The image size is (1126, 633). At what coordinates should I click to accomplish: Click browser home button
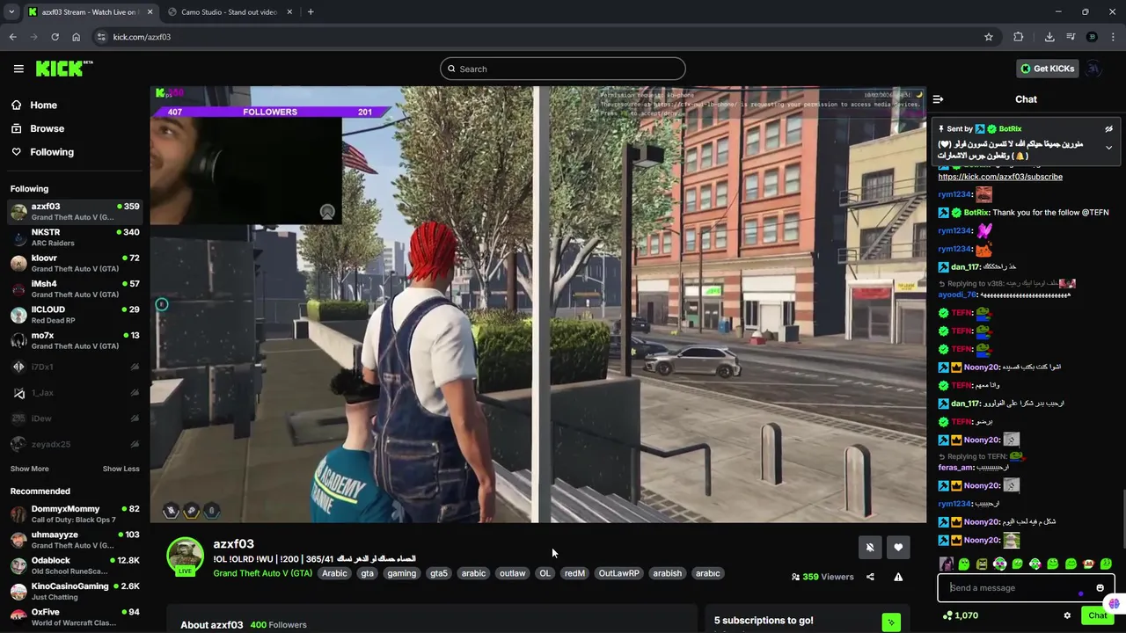tap(76, 37)
